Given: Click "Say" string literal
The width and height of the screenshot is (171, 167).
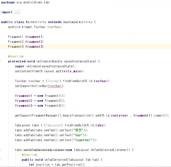Looking at the screenshot, I should click(78, 135).
